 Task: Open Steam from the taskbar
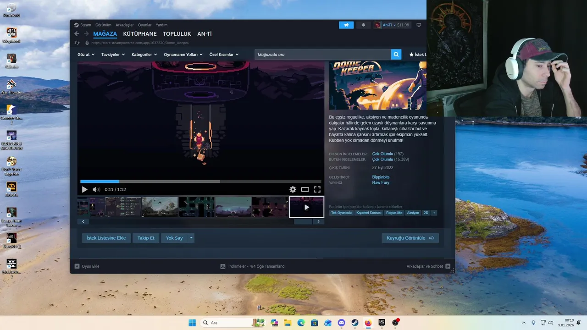(x=354, y=323)
